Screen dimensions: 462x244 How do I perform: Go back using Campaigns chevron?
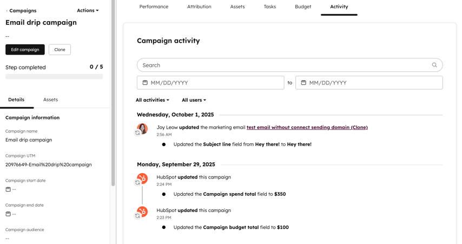click(7, 11)
